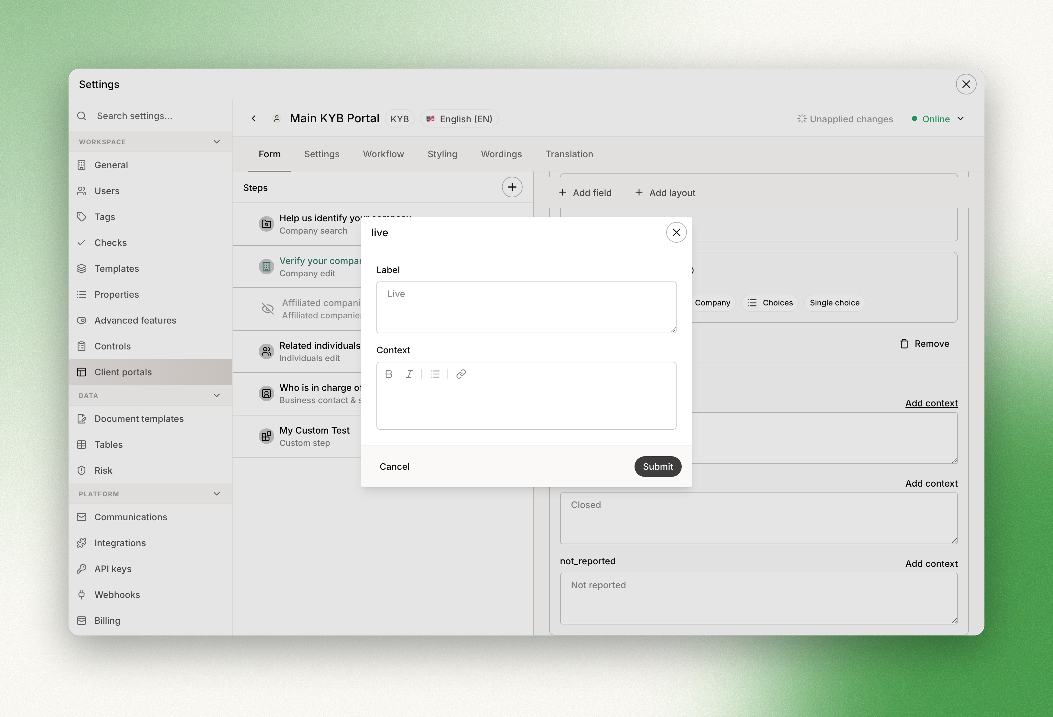Screen dimensions: 1053x717
Task: Submit the live label dialog
Action: click(658, 466)
